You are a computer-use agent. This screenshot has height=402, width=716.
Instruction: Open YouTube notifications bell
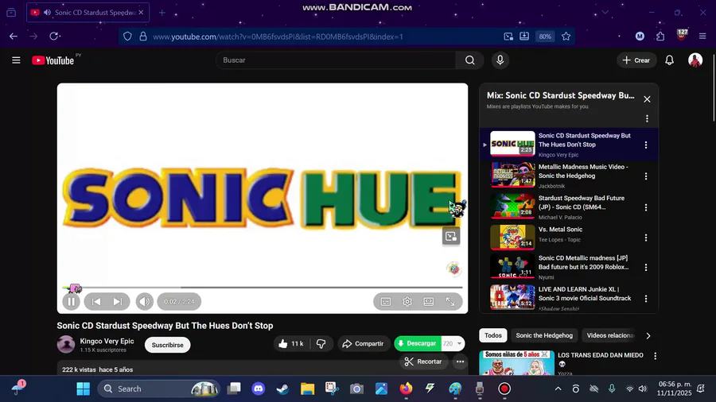[669, 60]
